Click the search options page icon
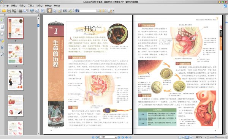 [x=110, y=11]
